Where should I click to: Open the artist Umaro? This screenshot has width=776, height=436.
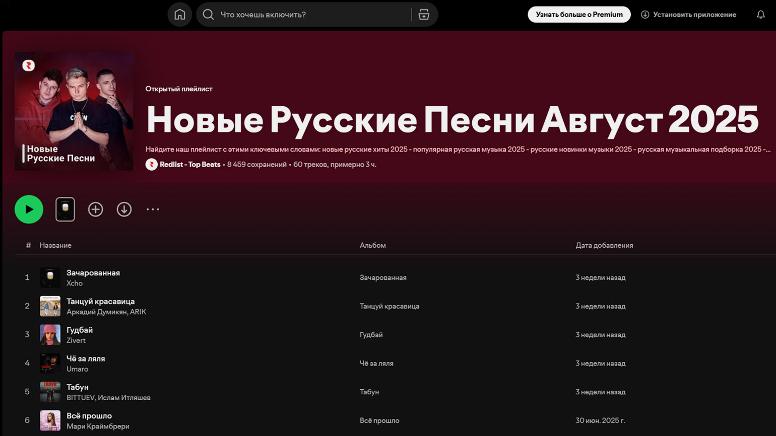78,370
